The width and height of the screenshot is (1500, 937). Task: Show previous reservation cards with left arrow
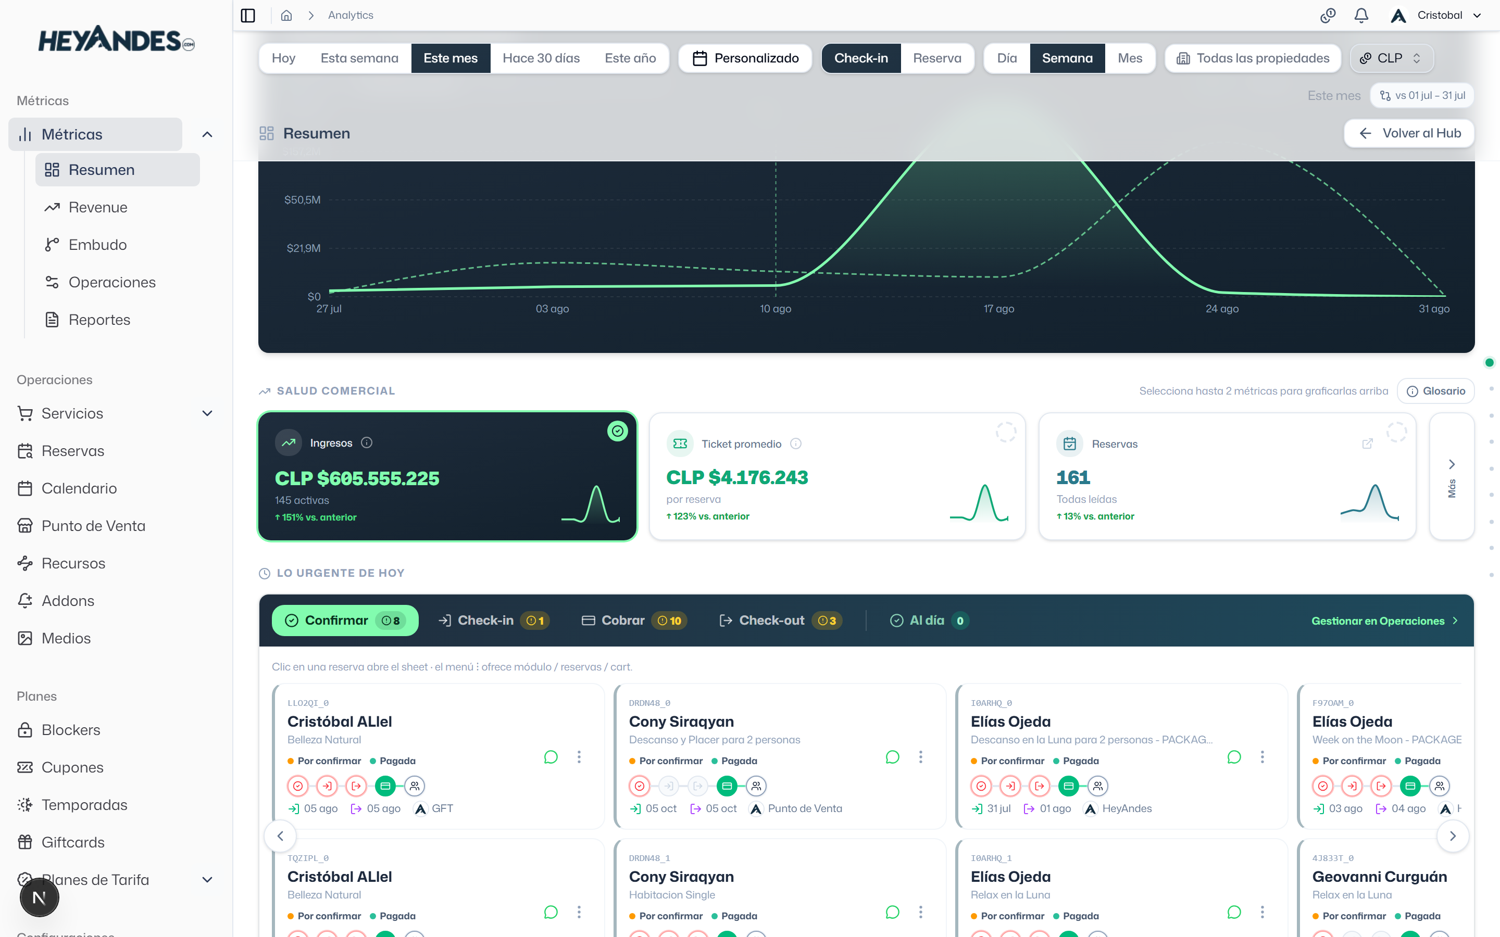280,836
